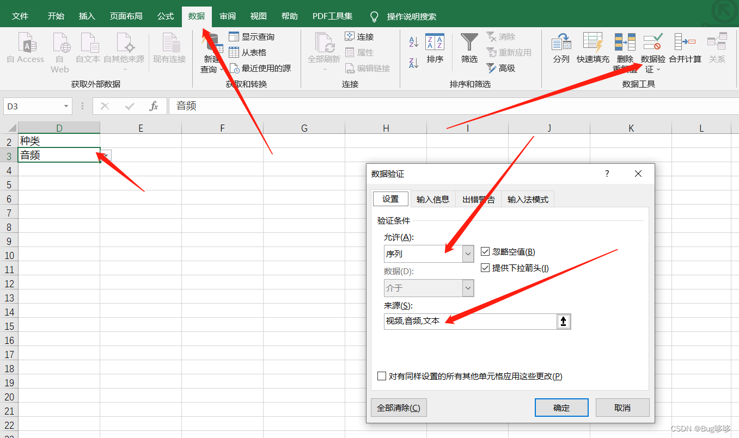Open the 数据验证 tool
This screenshot has height=438, width=739.
[x=653, y=53]
